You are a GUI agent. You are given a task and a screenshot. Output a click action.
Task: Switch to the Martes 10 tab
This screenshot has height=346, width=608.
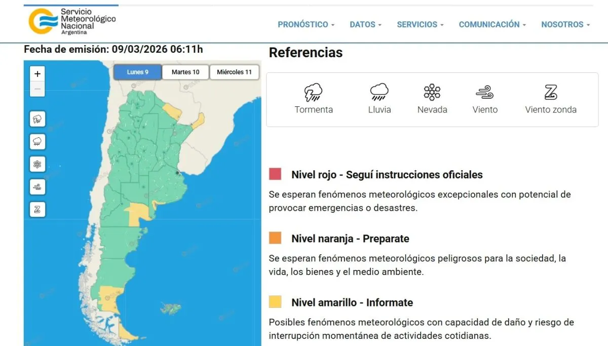185,71
